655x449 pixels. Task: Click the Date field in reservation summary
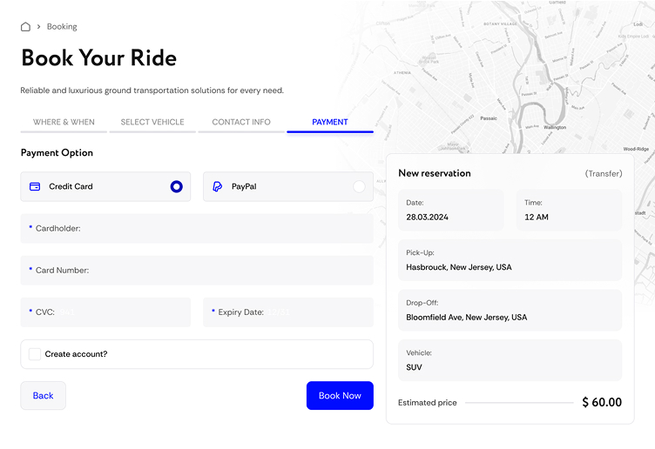pos(451,211)
